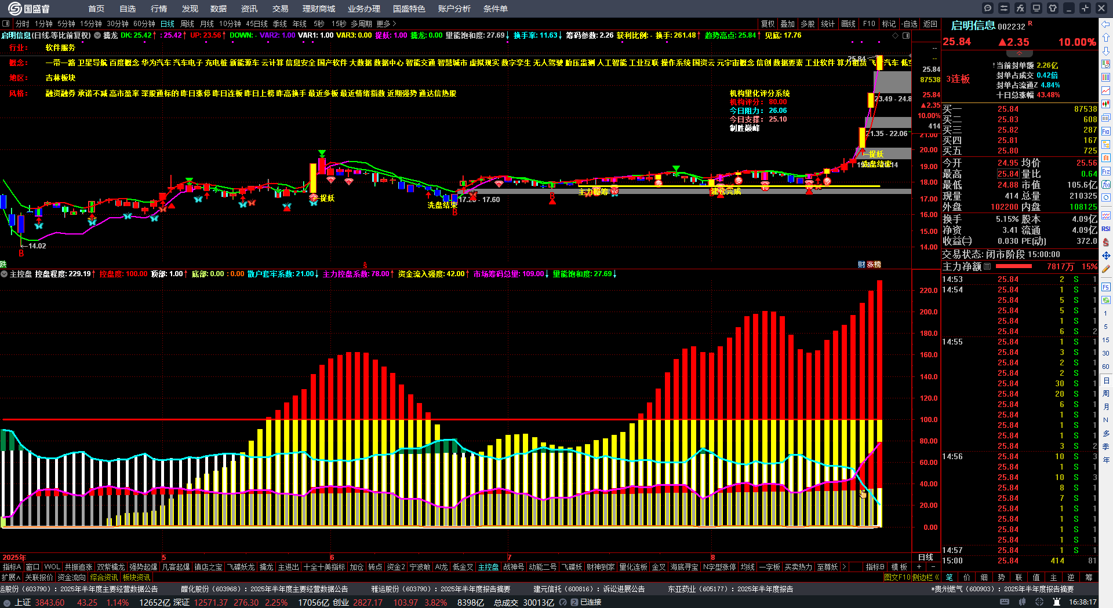Click the August marker on the time axis
1113x608 pixels.
pyautogui.click(x=712, y=557)
